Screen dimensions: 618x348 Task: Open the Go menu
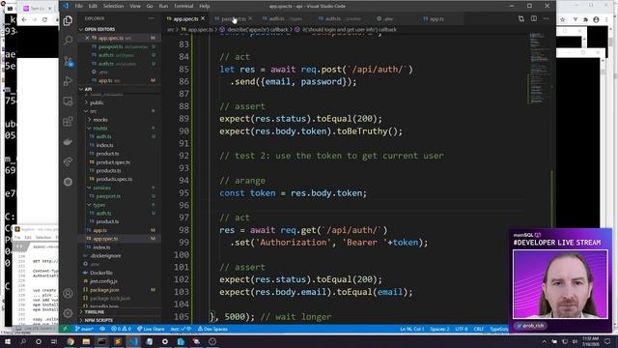[150, 6]
